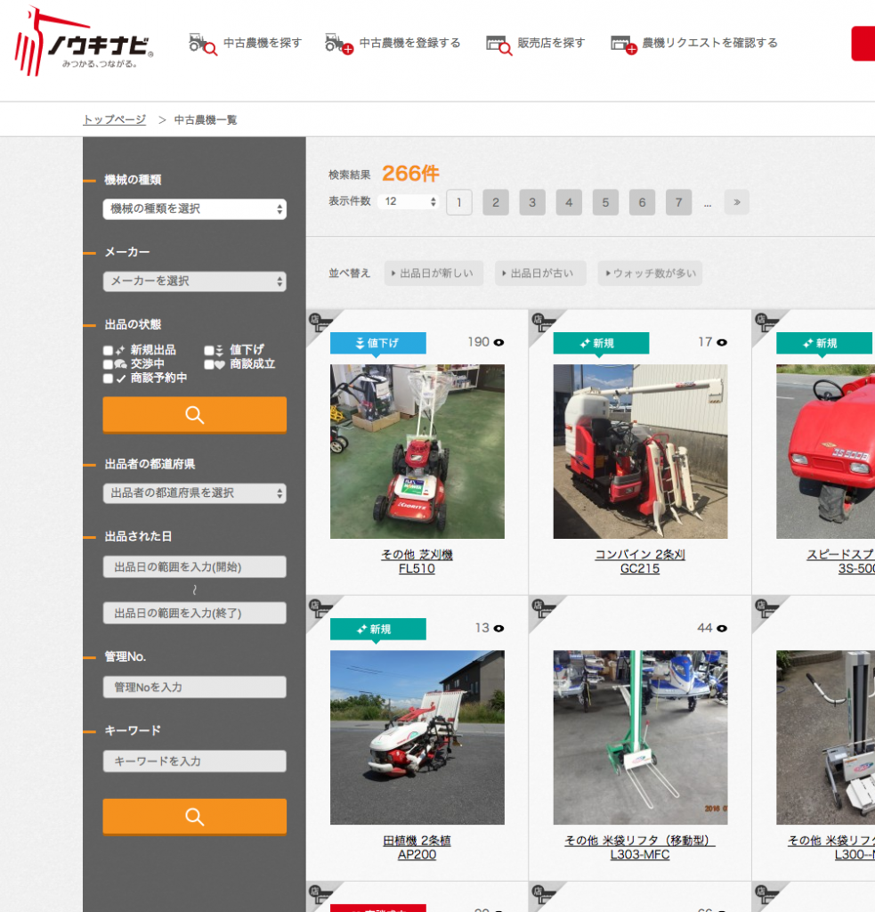Go to the last page with » arrow
This screenshot has width=875, height=912.
[736, 202]
